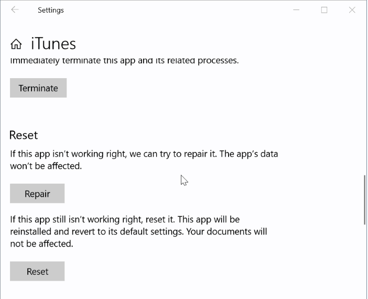Click the Reset button
This screenshot has height=299, width=368.
(37, 271)
